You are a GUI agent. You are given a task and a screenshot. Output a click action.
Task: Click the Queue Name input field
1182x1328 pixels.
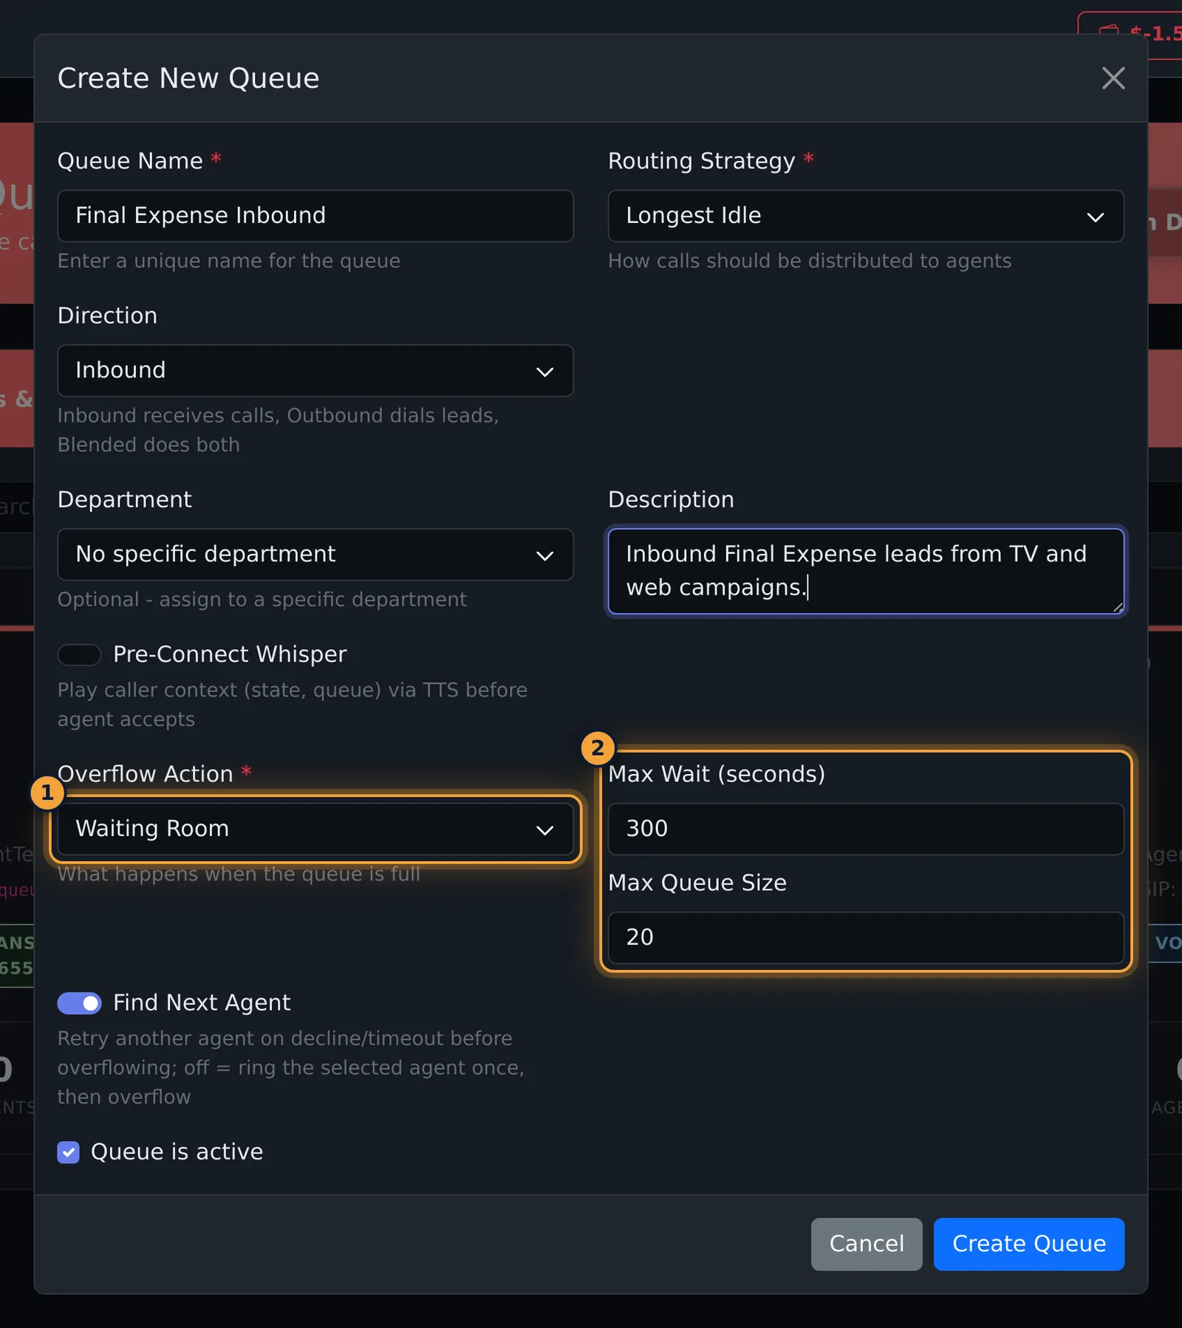coord(315,216)
